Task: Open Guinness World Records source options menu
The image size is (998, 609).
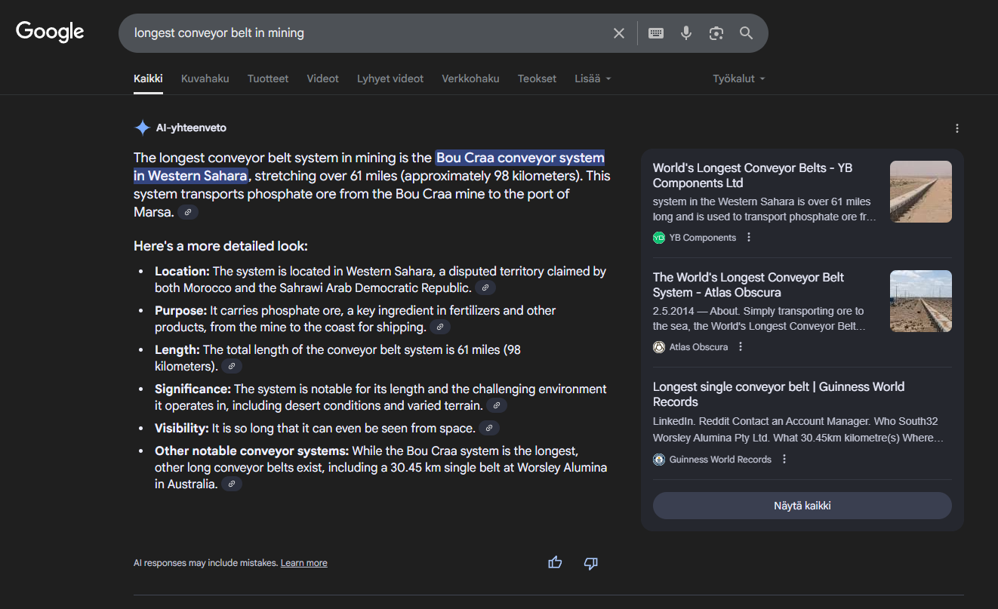Action: (x=784, y=459)
